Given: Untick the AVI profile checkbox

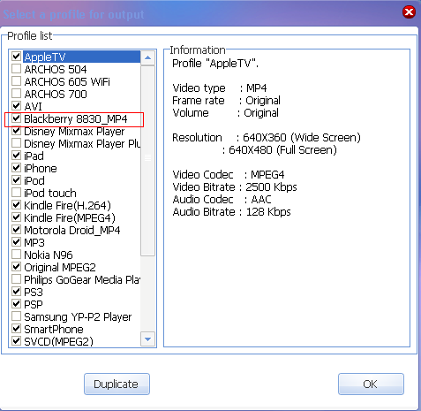Looking at the screenshot, I should pyautogui.click(x=16, y=106).
